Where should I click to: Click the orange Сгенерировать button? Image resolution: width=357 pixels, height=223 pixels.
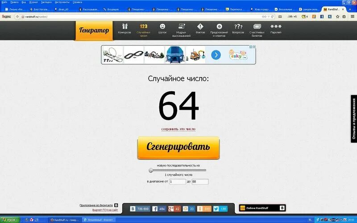pos(178,148)
